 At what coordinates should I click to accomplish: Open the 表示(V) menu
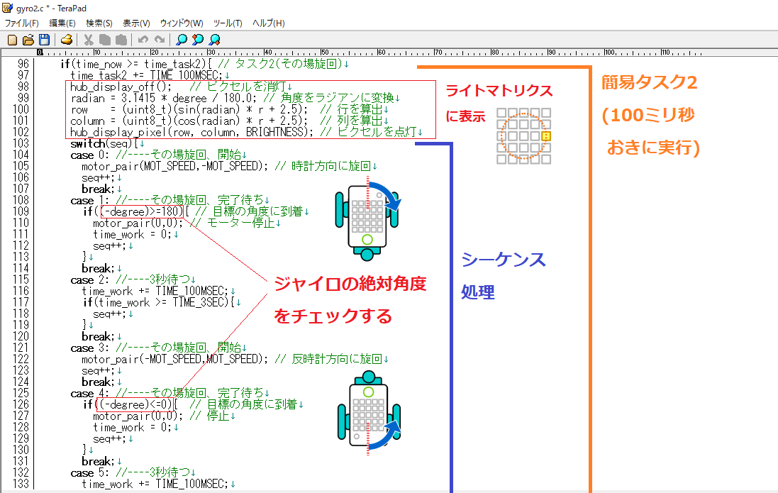(136, 23)
